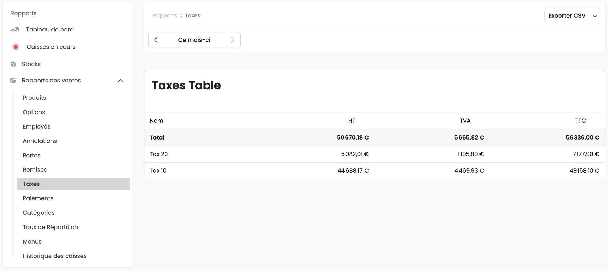This screenshot has height=271, width=608.
Task: Open the Exporter CSV dropdown
Action: tap(572, 16)
